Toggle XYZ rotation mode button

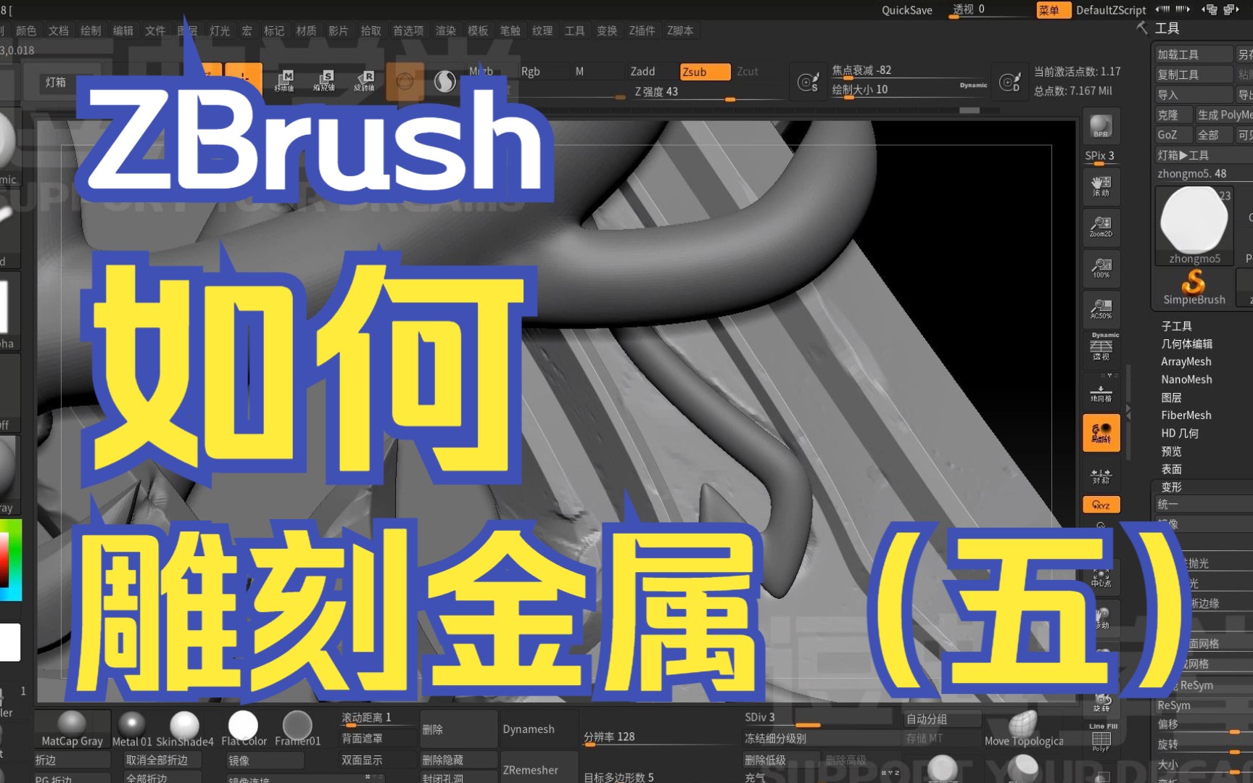[x=1101, y=505]
